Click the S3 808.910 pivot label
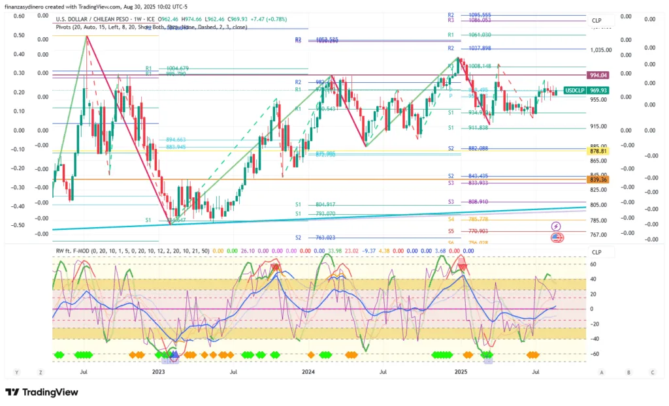This screenshot has width=669, height=406. [468, 202]
